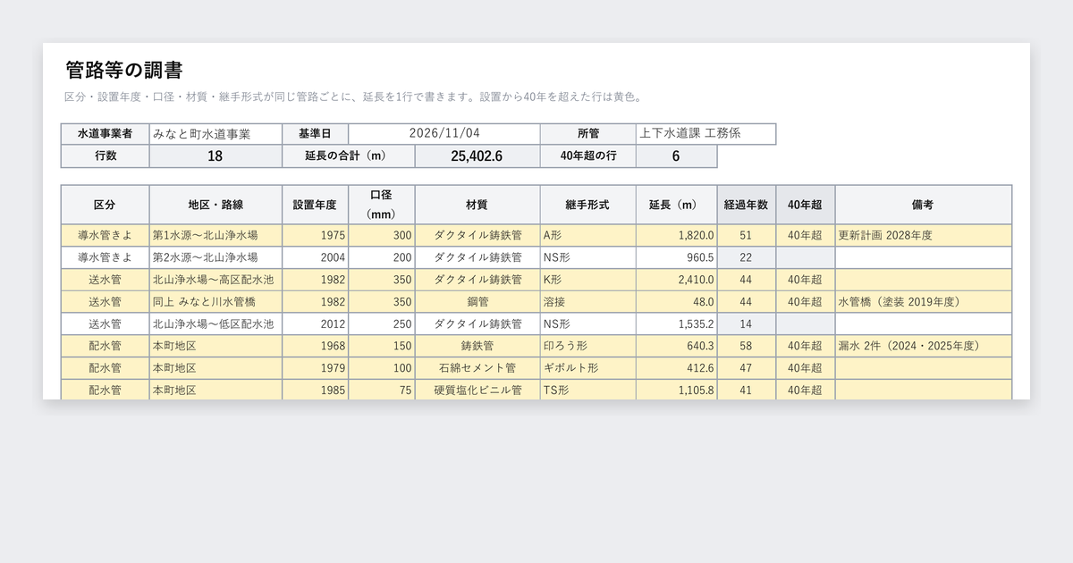Select the 設置年度 cell 1985

(x=316, y=390)
